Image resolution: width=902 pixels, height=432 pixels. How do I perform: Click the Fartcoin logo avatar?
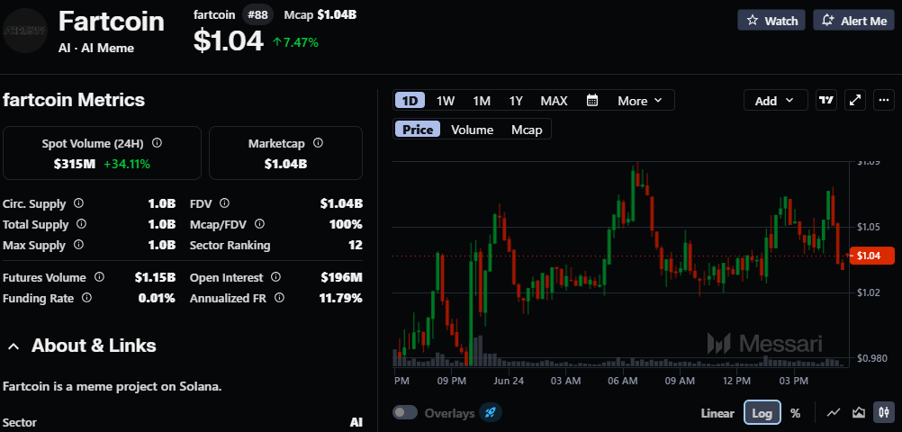pyautogui.click(x=24, y=31)
